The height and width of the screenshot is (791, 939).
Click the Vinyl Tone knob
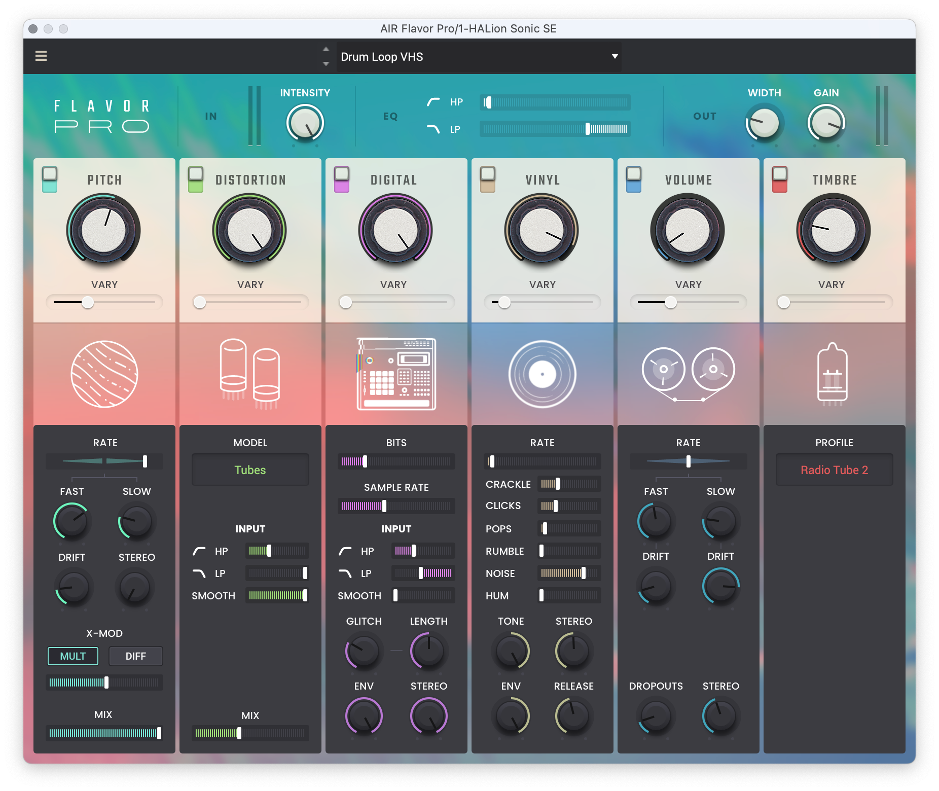511,651
